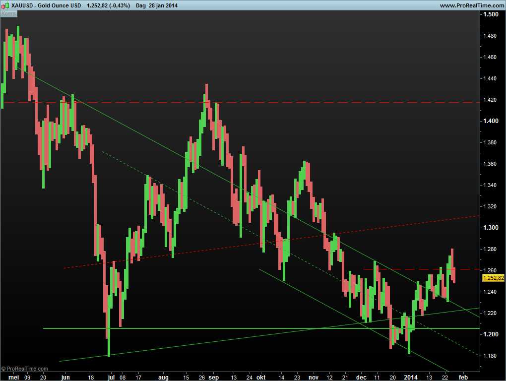Viewport: 506px width, 381px height.
Task: Click the dec marker on time axis
Action: click(x=361, y=377)
